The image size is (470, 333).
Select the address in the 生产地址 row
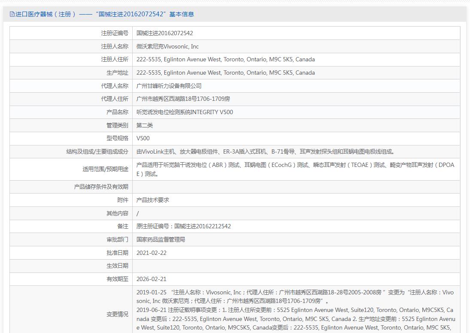pyautogui.click(x=225, y=73)
